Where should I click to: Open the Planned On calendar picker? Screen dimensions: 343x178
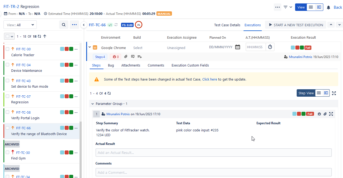click(x=237, y=47)
